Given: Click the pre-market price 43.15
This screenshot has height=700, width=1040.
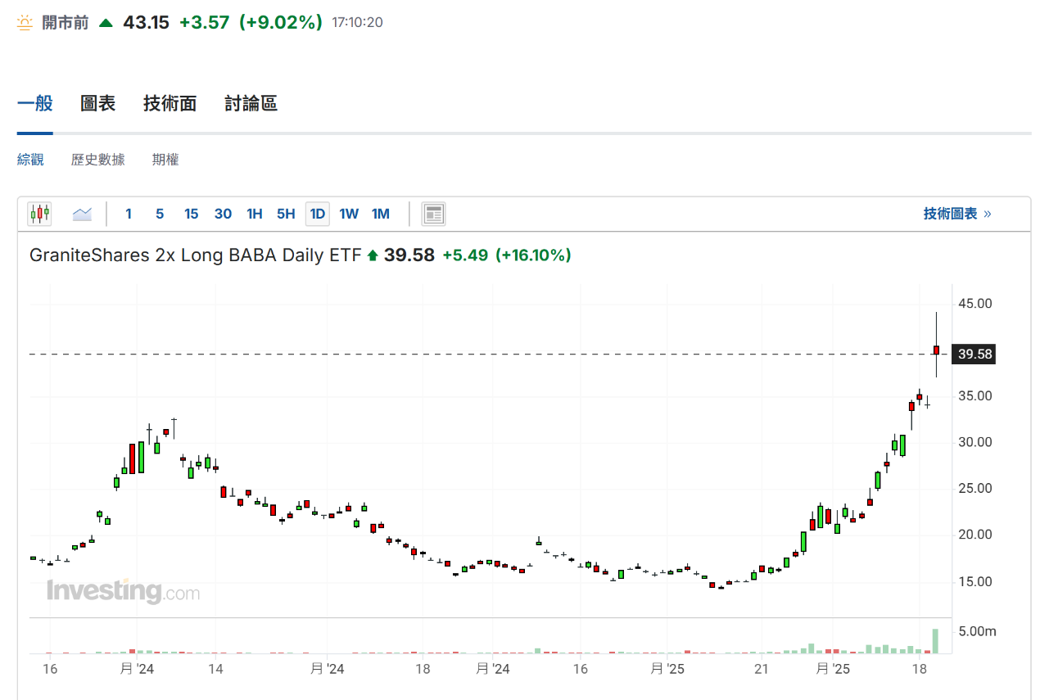Looking at the screenshot, I should point(146,22).
